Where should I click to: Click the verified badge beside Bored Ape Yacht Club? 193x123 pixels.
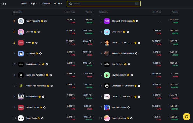pos(47,75)
